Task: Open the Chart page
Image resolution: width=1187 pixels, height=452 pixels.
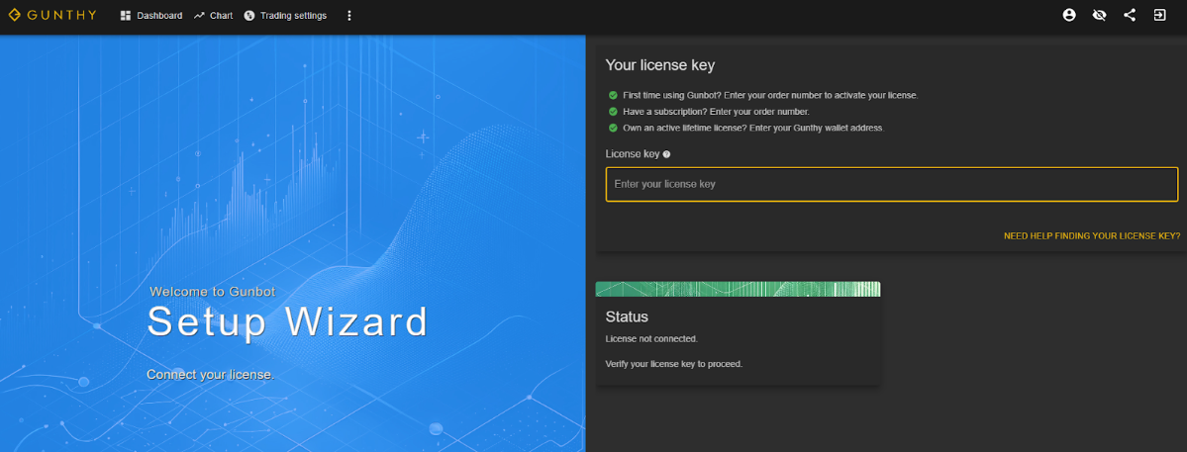Action: pyautogui.click(x=213, y=15)
